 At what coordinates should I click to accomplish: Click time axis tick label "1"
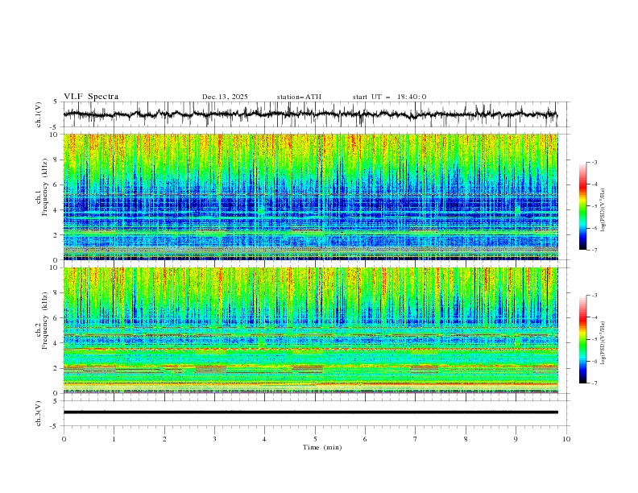point(114,439)
